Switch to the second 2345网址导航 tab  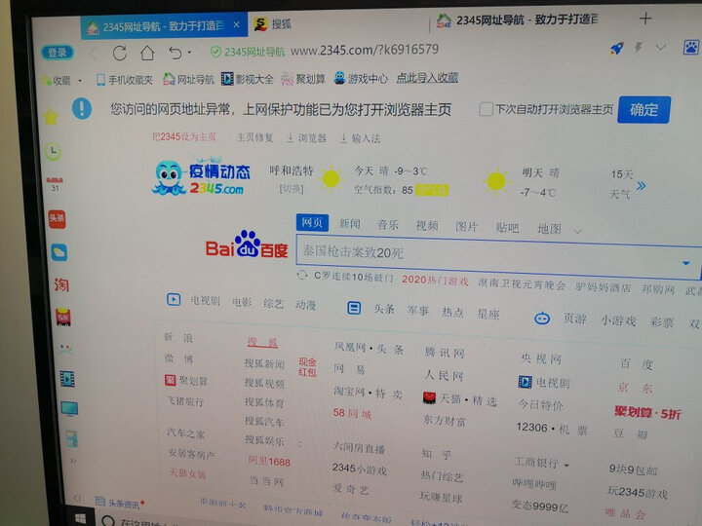click(x=518, y=20)
